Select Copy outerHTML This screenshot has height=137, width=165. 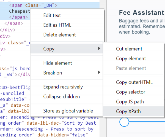pyautogui.click(x=134, y=82)
